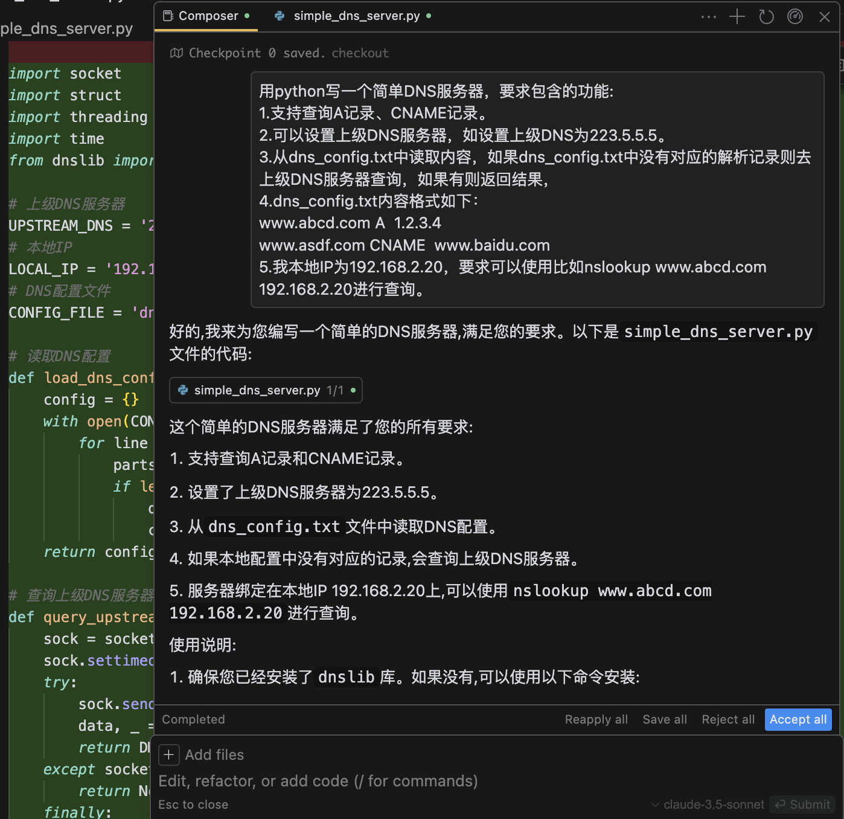Click the checkpoint map icon
This screenshot has height=819, width=844.
click(x=176, y=53)
